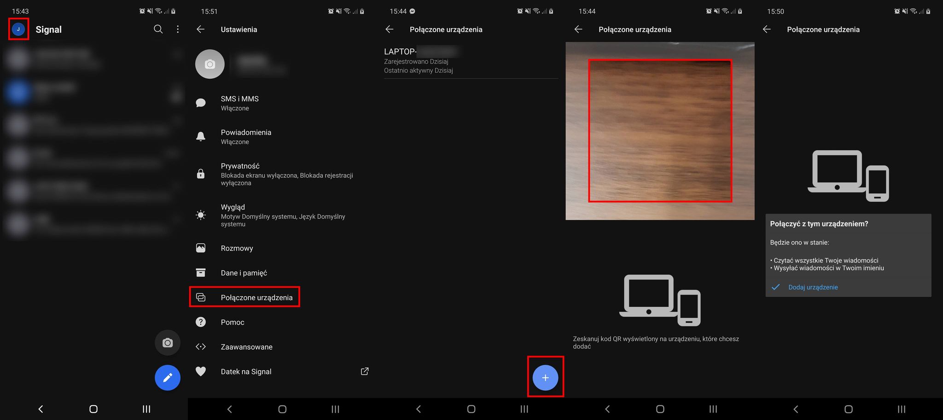Click the sun icon for Wygląd
This screenshot has height=420, width=943.
pos(201,215)
